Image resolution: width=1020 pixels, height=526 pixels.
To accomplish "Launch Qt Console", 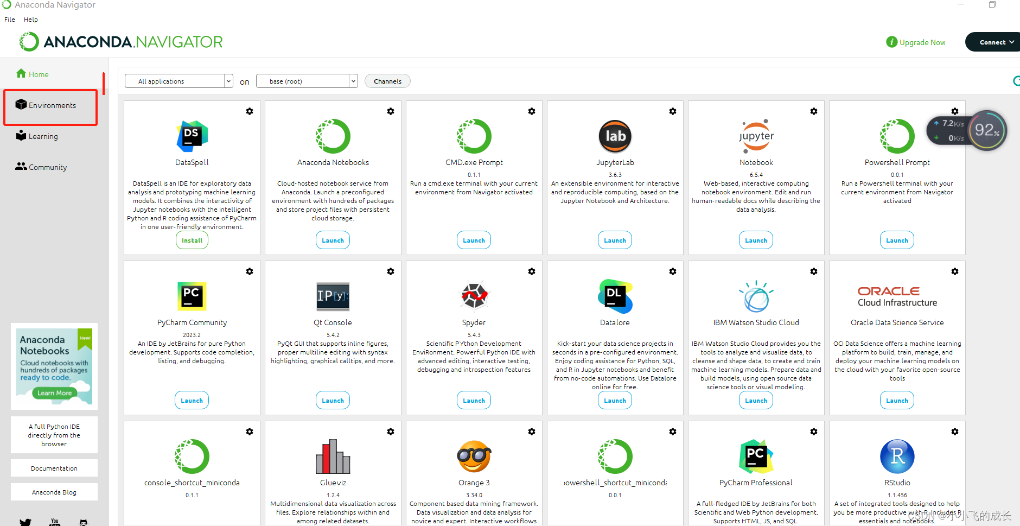I will pos(333,401).
